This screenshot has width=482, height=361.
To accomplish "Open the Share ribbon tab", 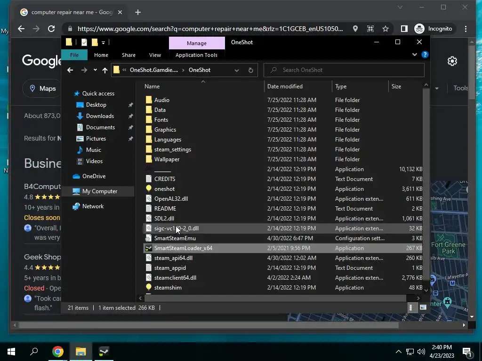I will pos(129,55).
